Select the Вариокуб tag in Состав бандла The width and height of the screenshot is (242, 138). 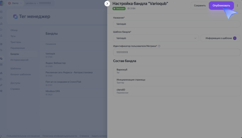click(x=177, y=71)
